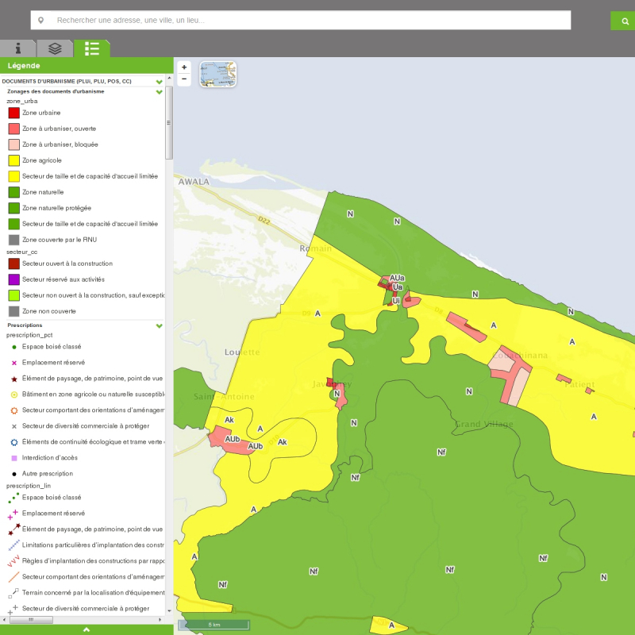The height and width of the screenshot is (635, 635).
Task: Click the location pin icon in search bar
Action: (x=40, y=21)
